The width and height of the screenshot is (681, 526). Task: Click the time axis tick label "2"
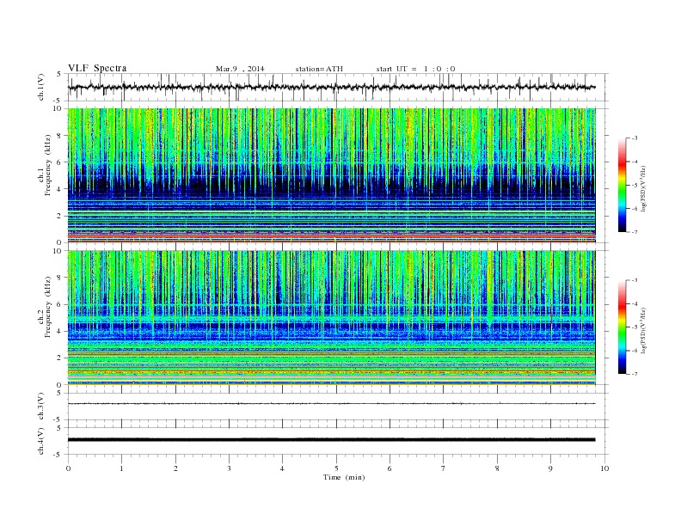click(175, 468)
